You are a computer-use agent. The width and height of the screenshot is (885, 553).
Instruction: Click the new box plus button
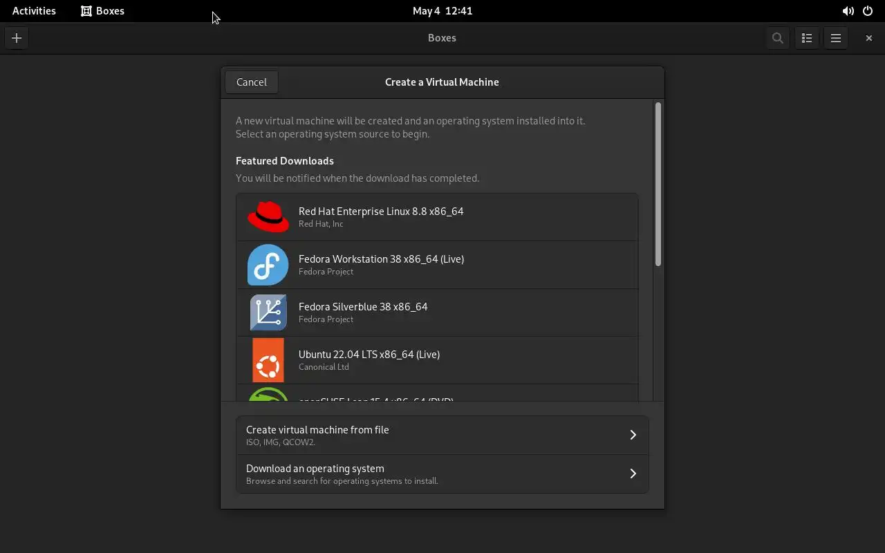(x=17, y=38)
